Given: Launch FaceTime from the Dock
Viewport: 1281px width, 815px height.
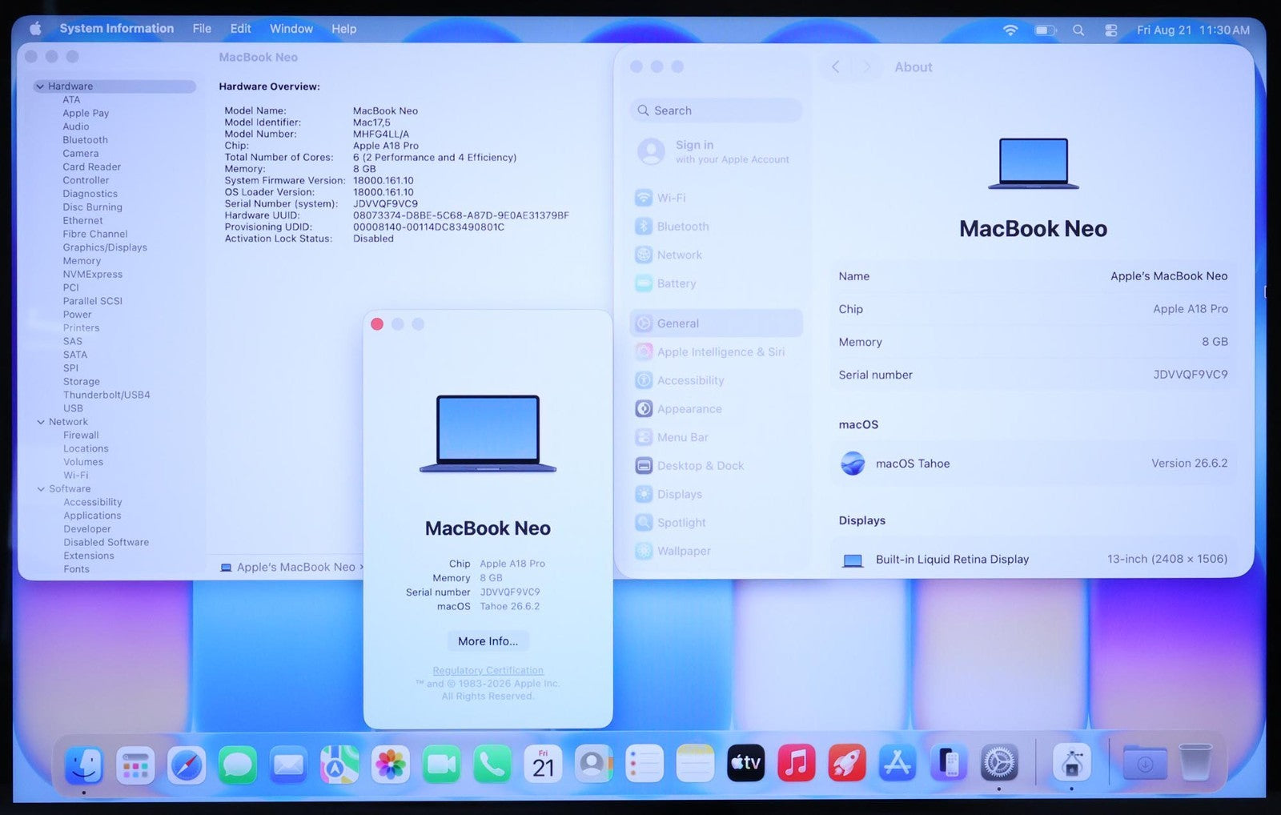Looking at the screenshot, I should [441, 765].
